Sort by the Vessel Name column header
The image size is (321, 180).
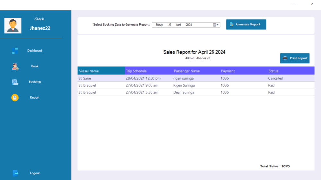coord(101,71)
